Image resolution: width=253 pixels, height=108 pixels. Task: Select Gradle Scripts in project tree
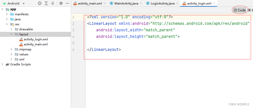pyautogui.click(x=21, y=64)
